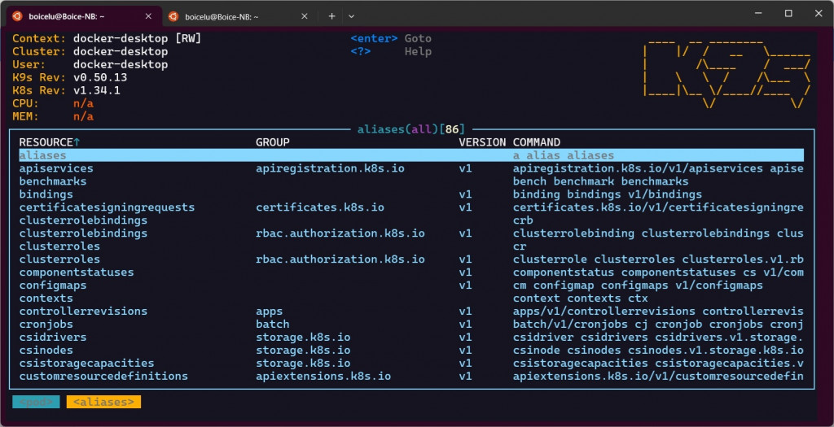Select the cronjobs resource row
This screenshot has width=834, height=427.
(411, 324)
